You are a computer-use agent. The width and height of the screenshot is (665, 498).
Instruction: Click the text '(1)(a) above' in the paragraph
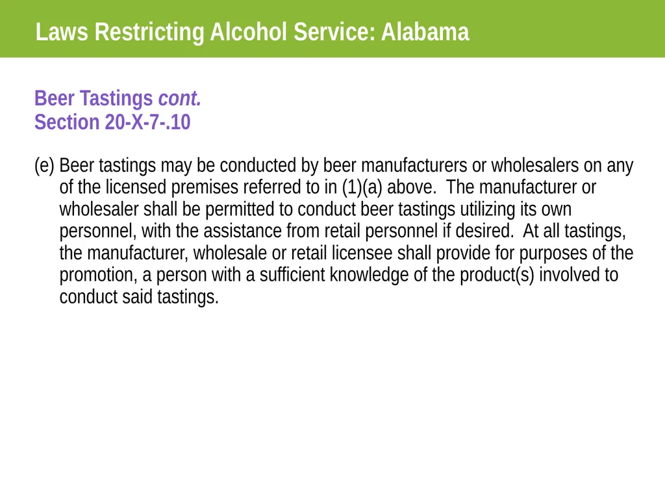[388, 187]
